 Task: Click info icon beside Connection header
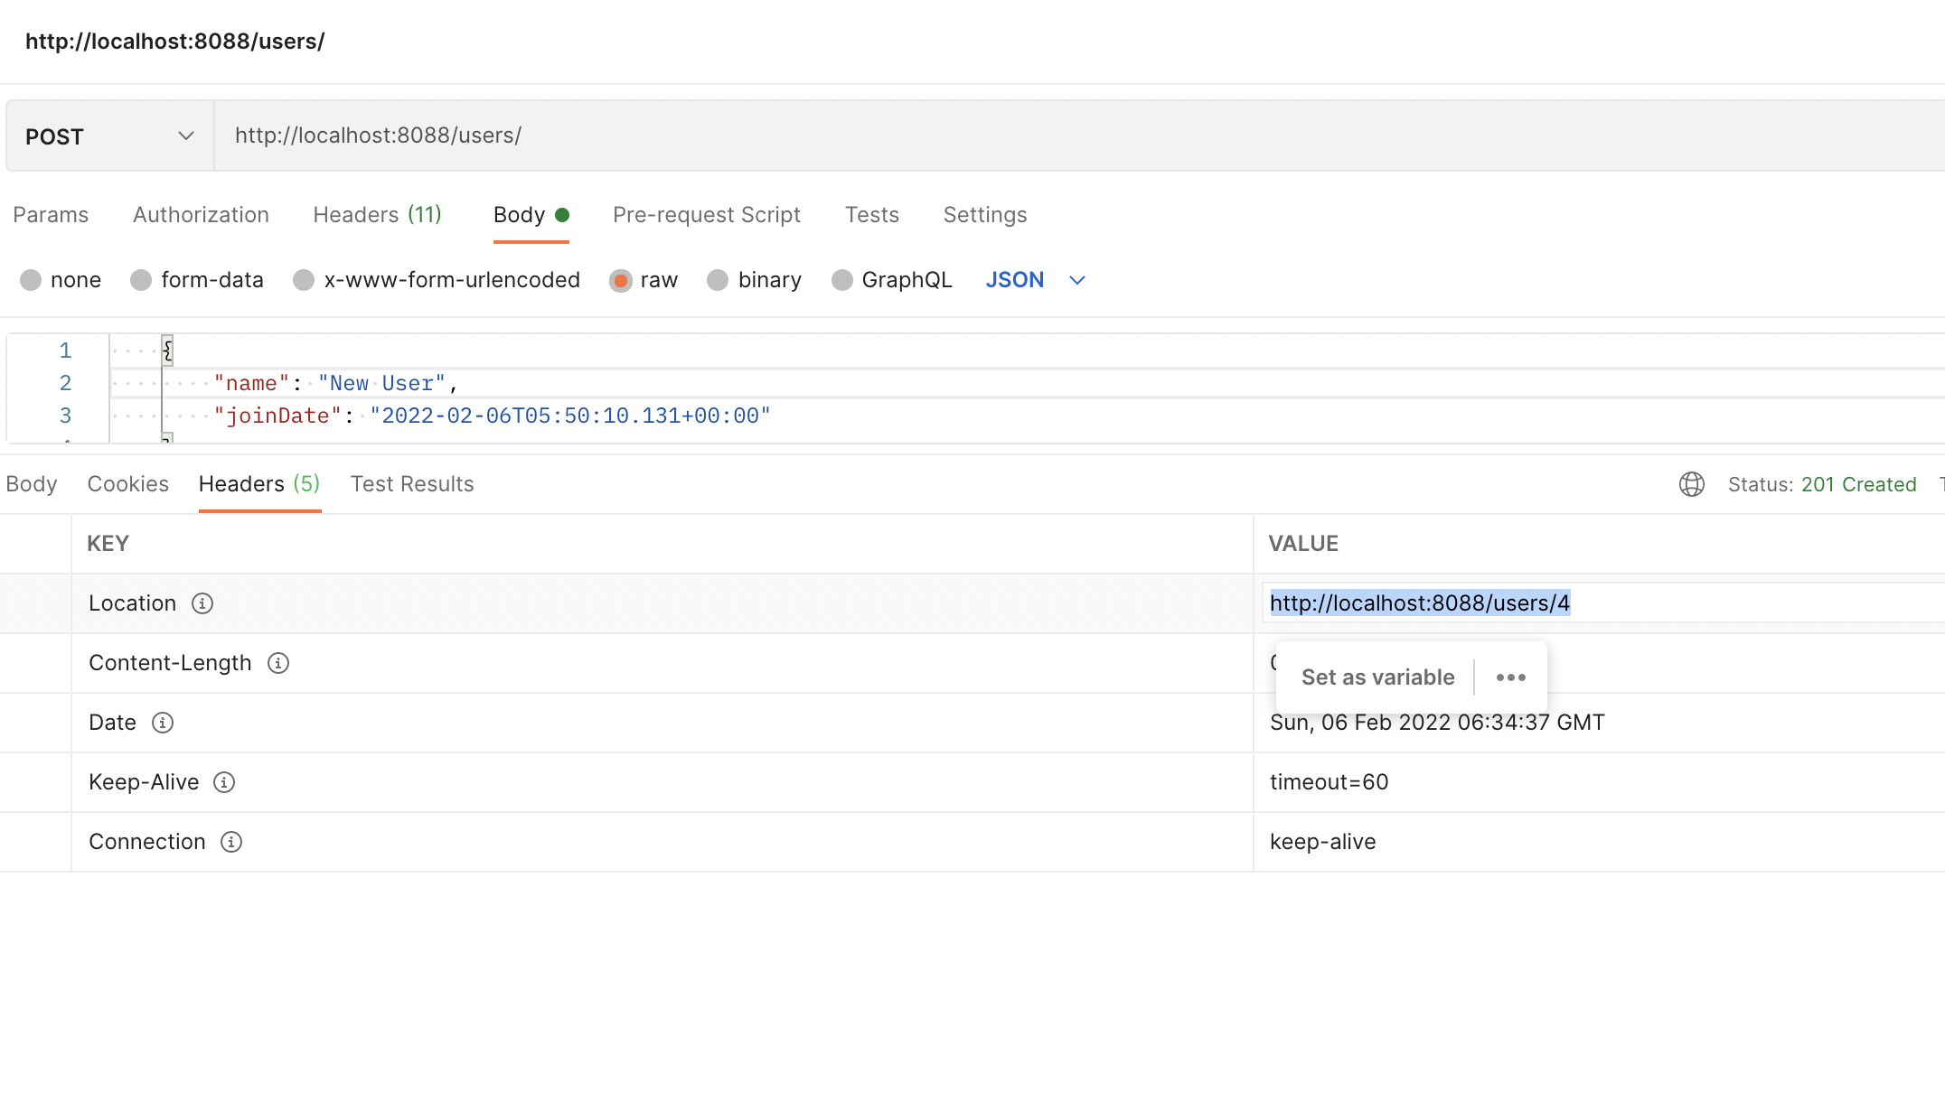231,842
